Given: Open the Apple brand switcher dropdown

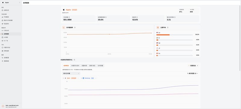Looking at the screenshot, I should (x=11, y=3).
